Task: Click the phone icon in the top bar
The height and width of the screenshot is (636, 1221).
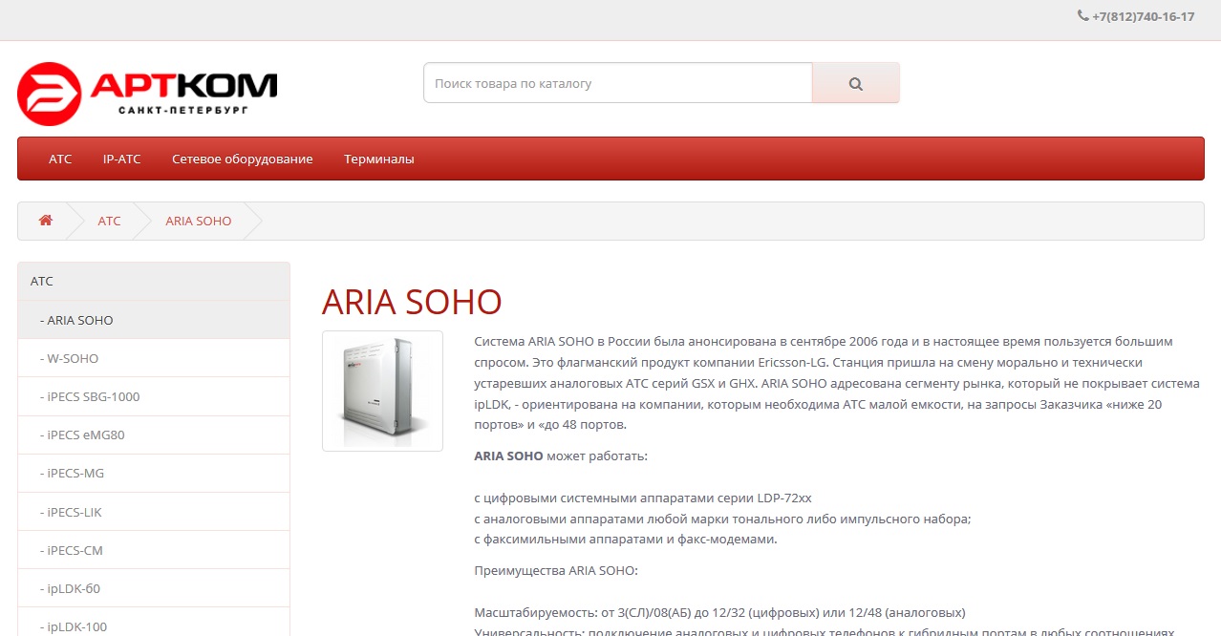Action: coord(1082,15)
